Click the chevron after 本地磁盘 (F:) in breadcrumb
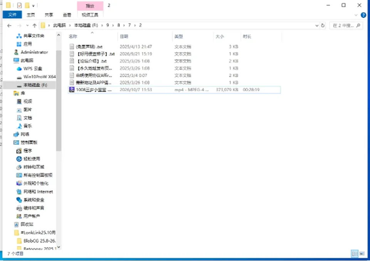This screenshot has height=261, width=370. 102,25
